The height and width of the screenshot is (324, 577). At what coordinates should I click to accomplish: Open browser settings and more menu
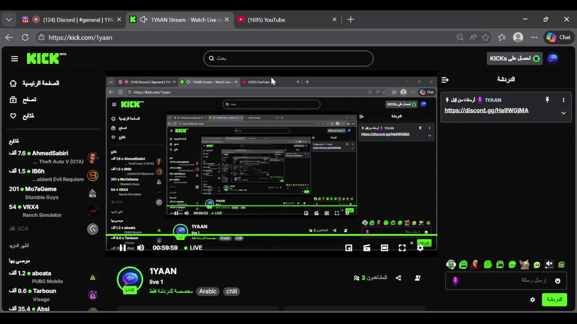point(534,37)
